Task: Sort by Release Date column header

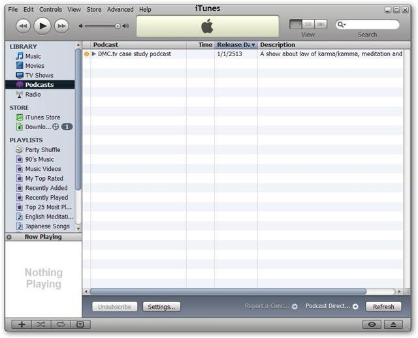Action: [235, 45]
